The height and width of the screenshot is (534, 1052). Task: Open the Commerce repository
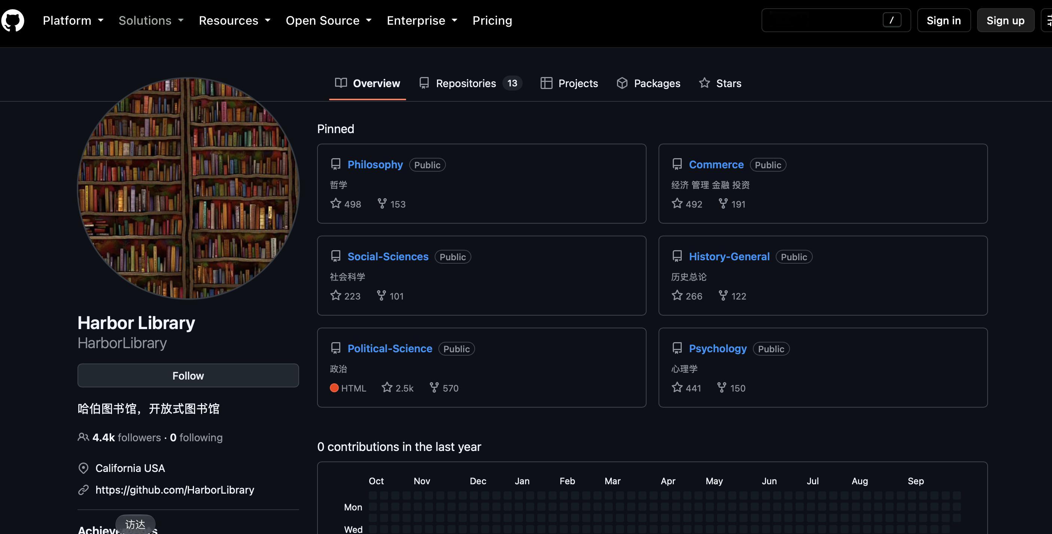click(x=716, y=165)
